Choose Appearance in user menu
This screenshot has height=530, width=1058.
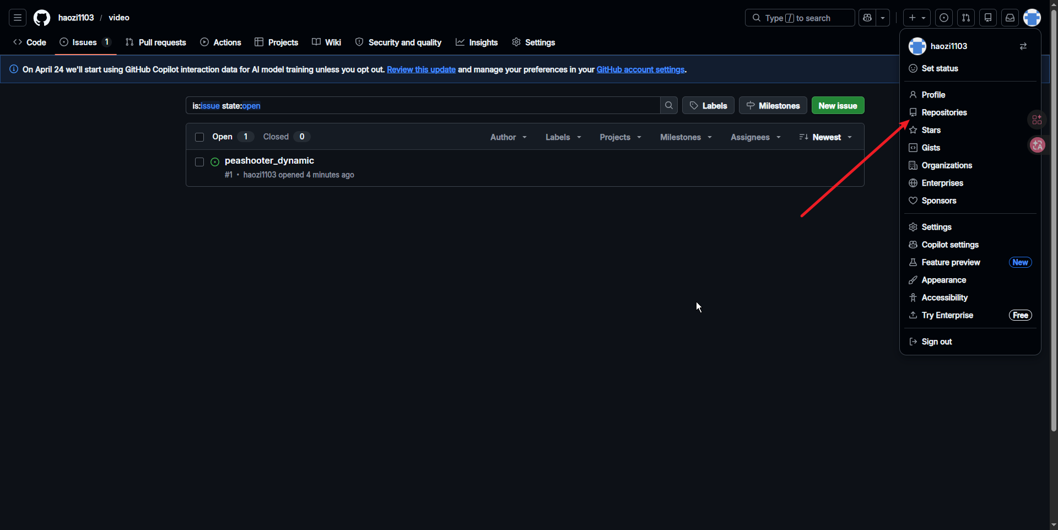970,280
